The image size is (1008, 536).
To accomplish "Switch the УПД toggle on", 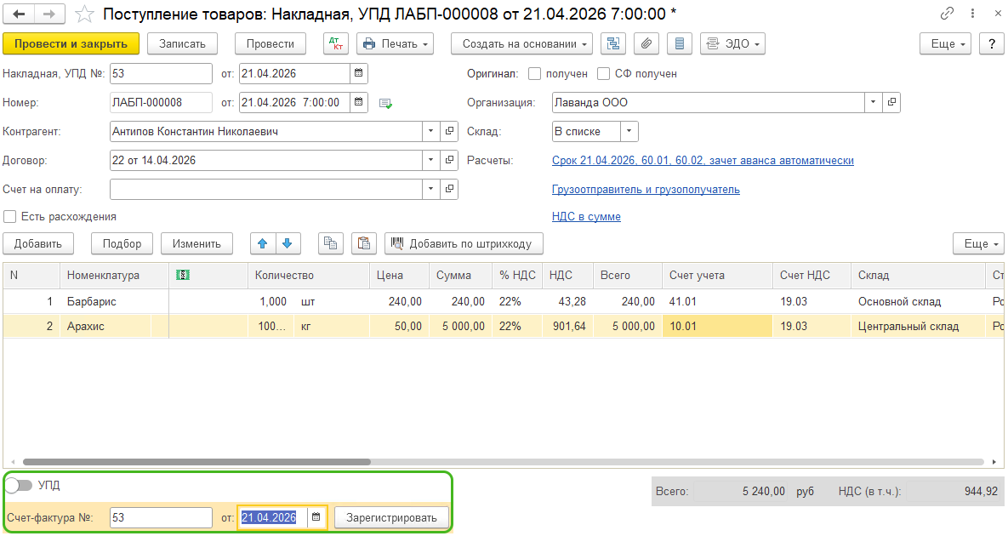I will pos(18,485).
